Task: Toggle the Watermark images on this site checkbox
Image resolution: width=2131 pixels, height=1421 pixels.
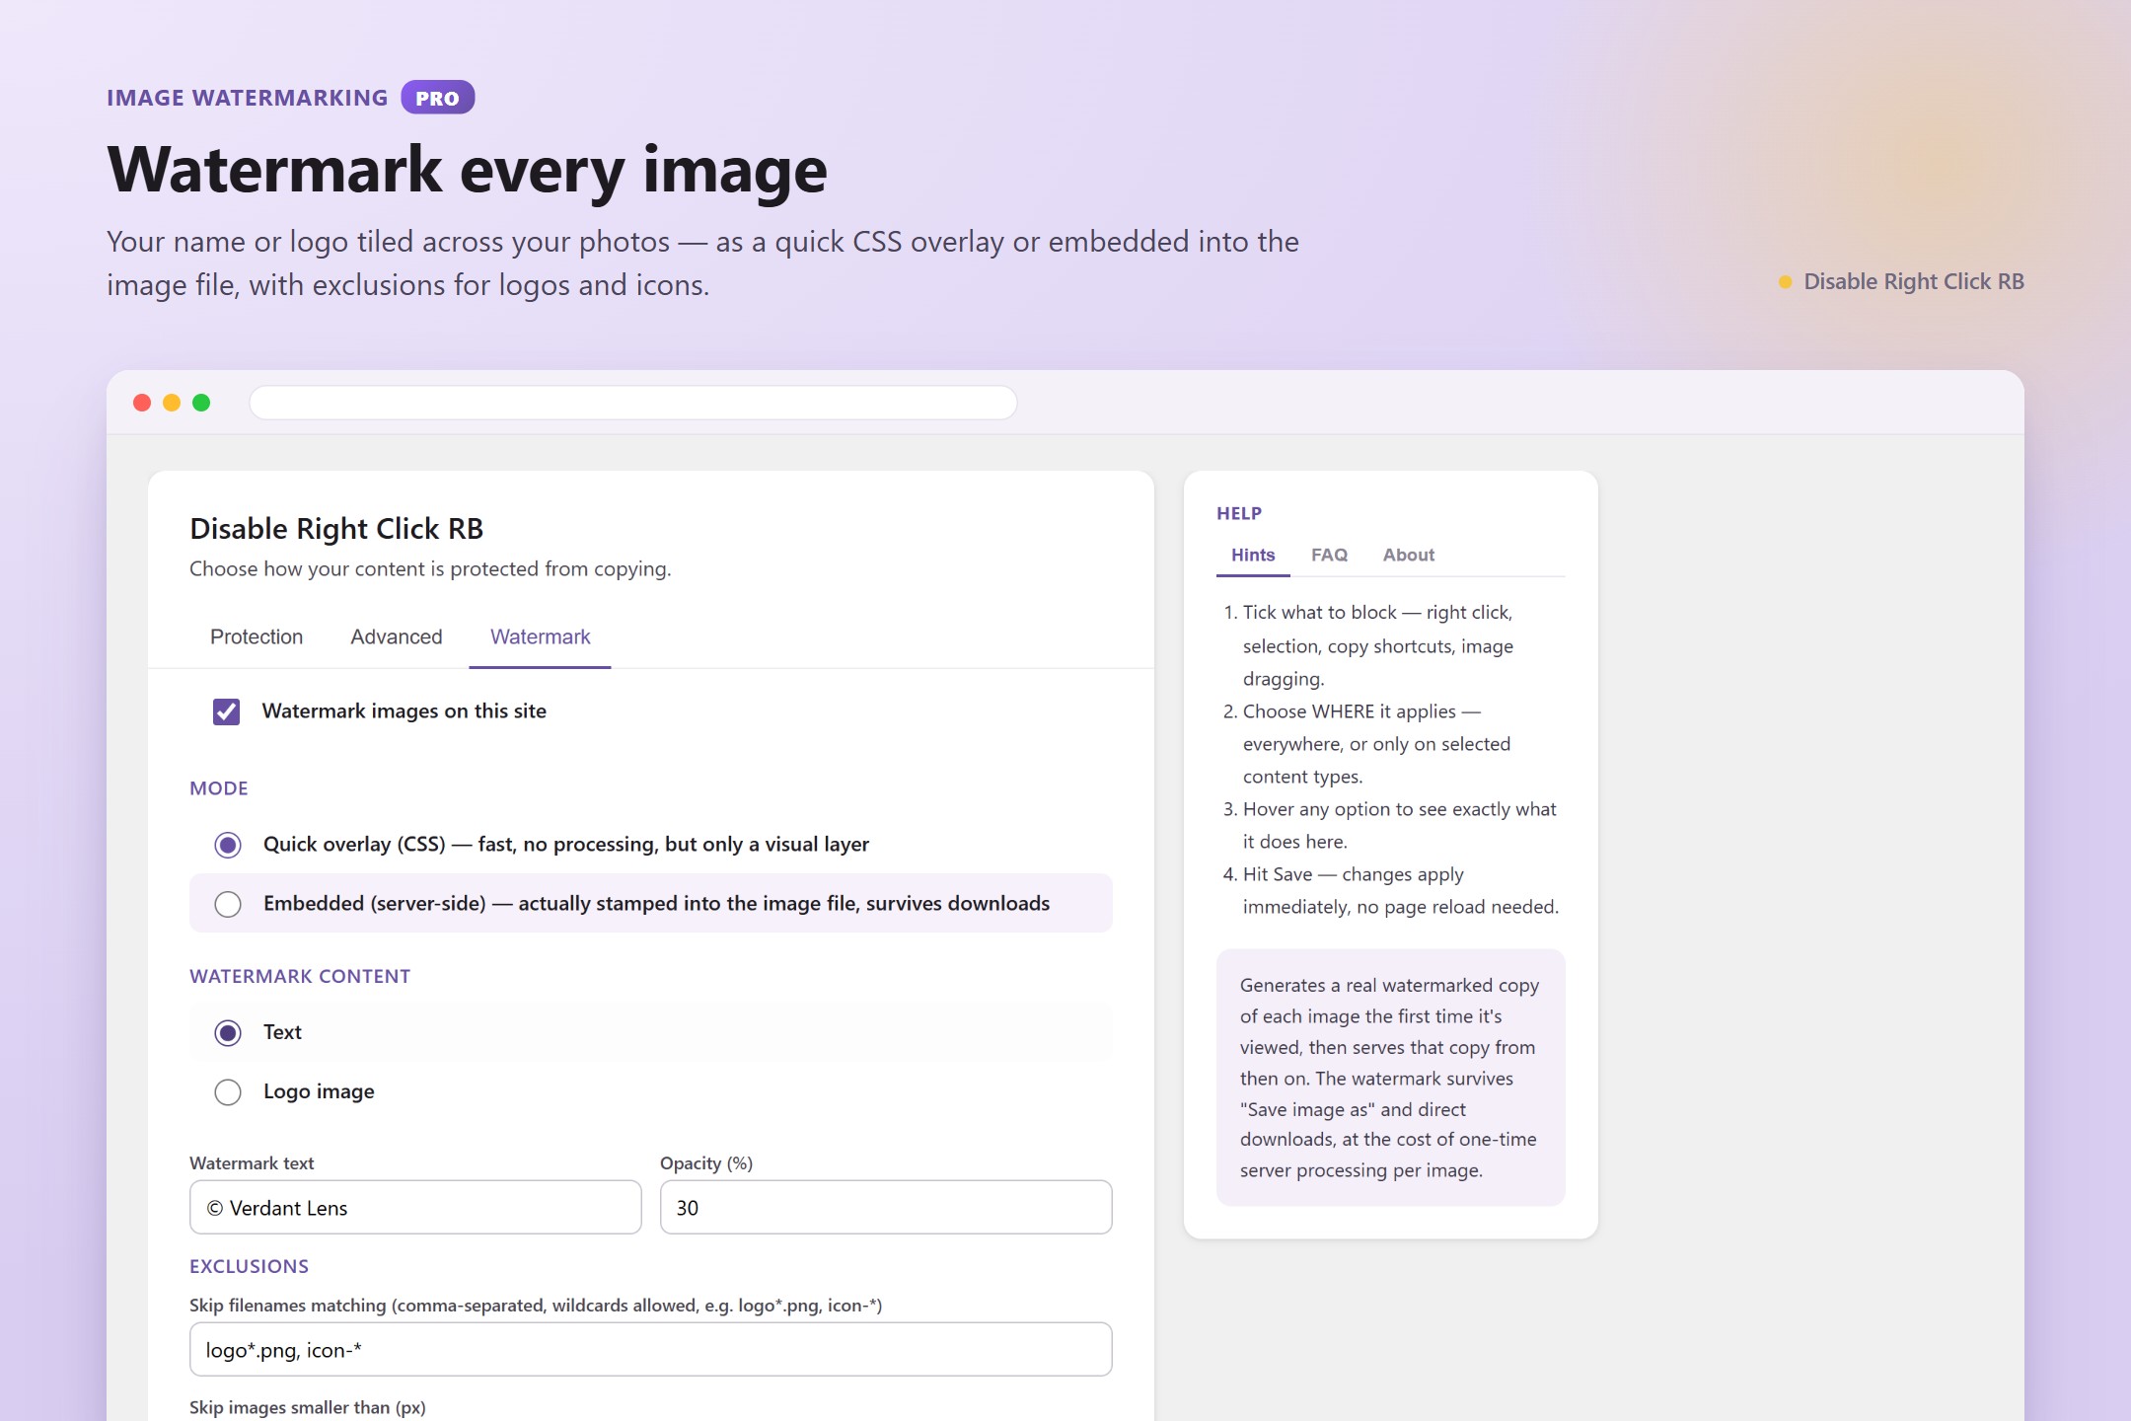Action: click(x=227, y=711)
